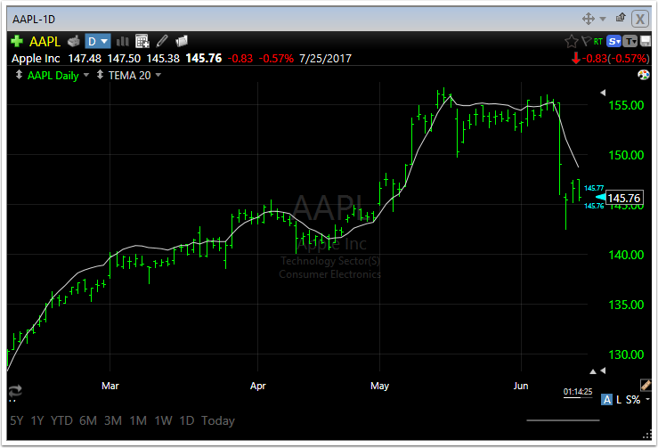Select the 3M time range
This screenshot has height=448, width=658.
[x=113, y=420]
